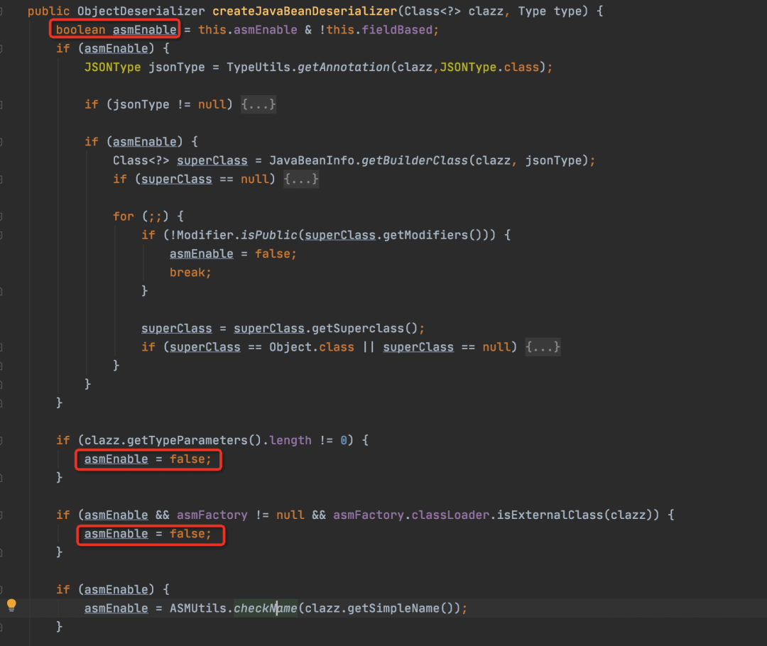Viewport: 767px width, 646px height.
Task: Click the isPublic method call
Action: (x=269, y=235)
